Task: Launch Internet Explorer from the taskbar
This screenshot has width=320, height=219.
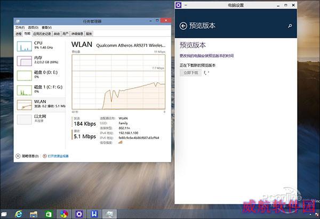Action: point(19,214)
